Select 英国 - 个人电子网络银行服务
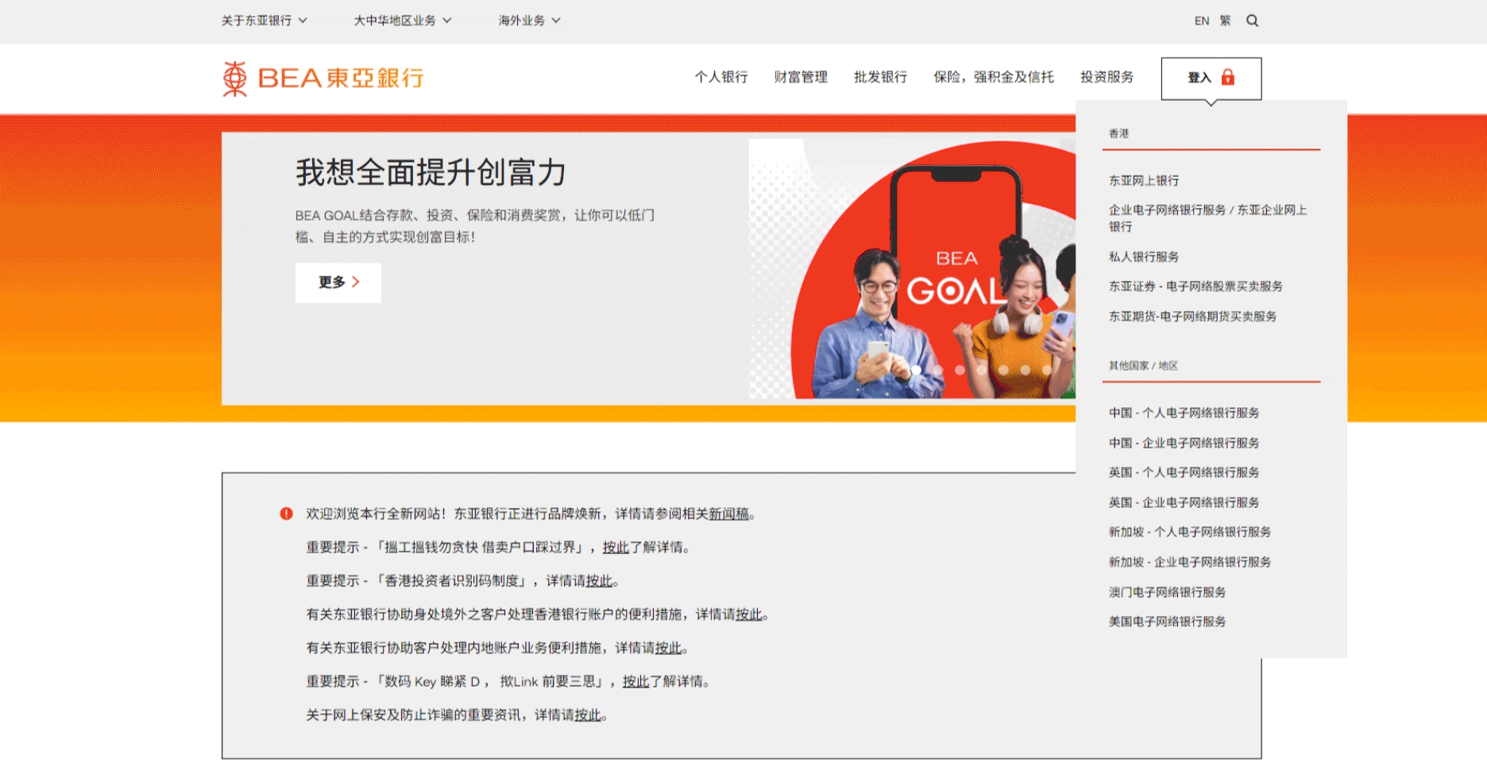The image size is (1487, 770). [1184, 472]
